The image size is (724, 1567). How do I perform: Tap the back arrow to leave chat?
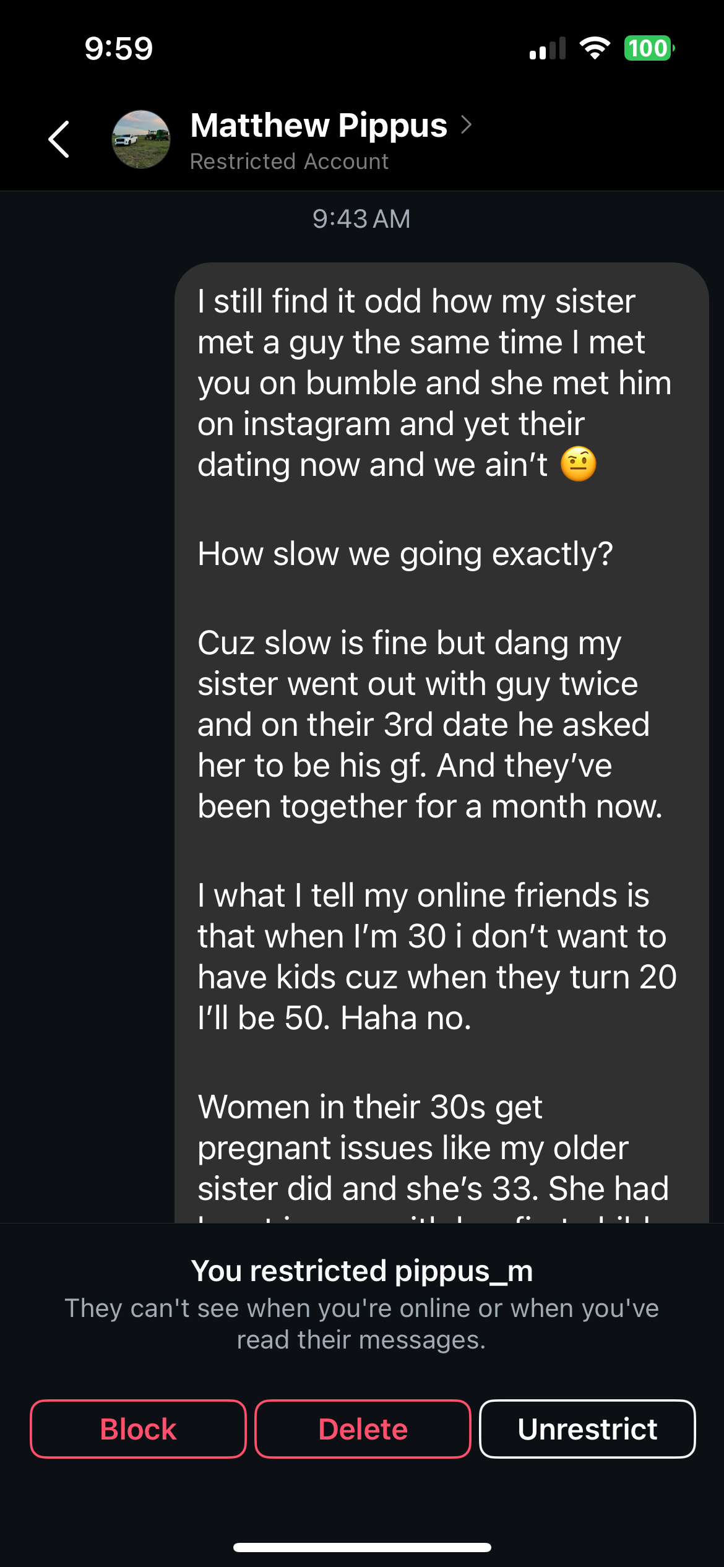(x=59, y=139)
